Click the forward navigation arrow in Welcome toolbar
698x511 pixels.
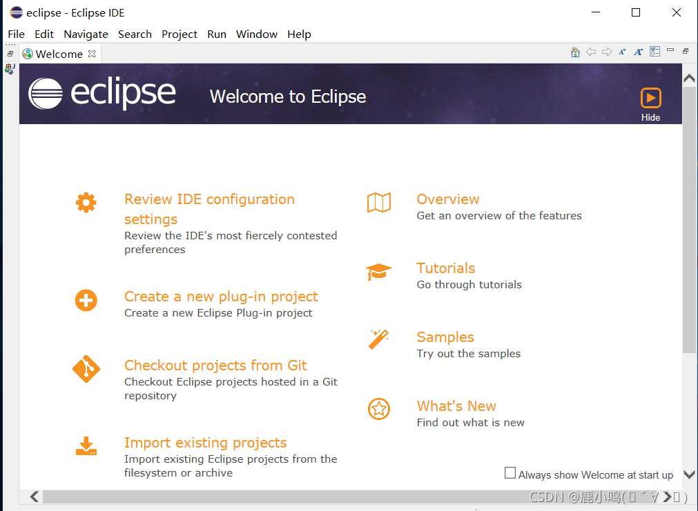607,52
